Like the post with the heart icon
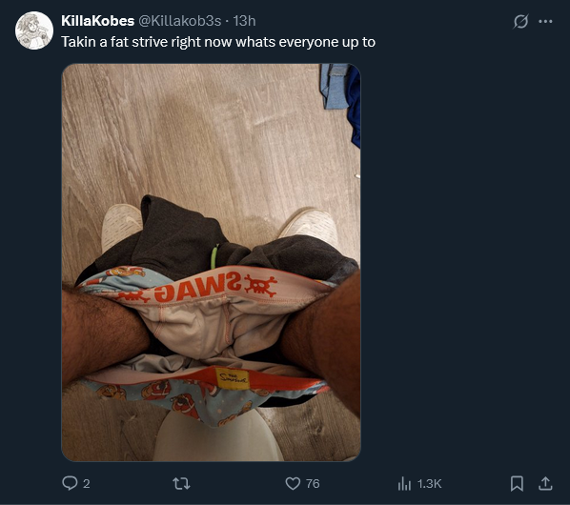This screenshot has height=505, width=570. (x=293, y=484)
